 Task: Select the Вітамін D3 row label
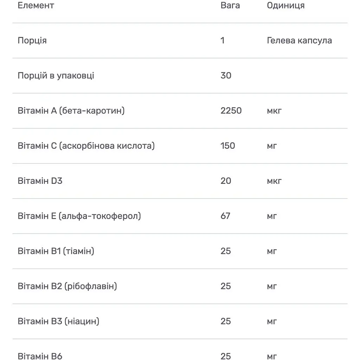[x=40, y=181]
